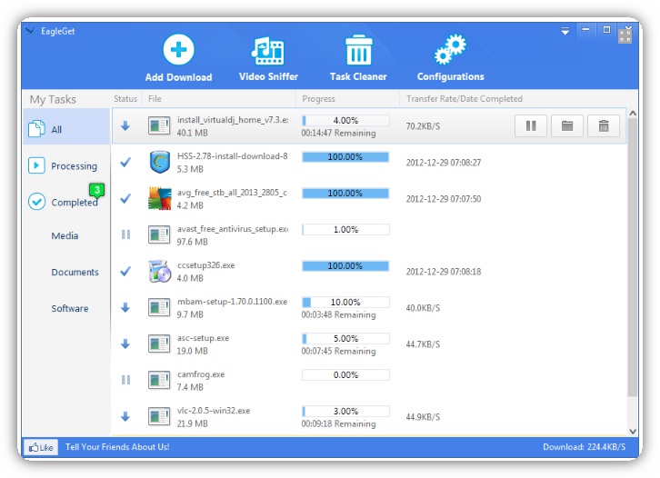660x478 pixels.
Task: Click the asc-setup file icon
Action: (159, 344)
